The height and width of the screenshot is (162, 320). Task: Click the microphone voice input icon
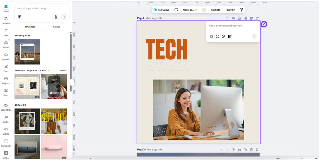pyautogui.click(x=56, y=17)
